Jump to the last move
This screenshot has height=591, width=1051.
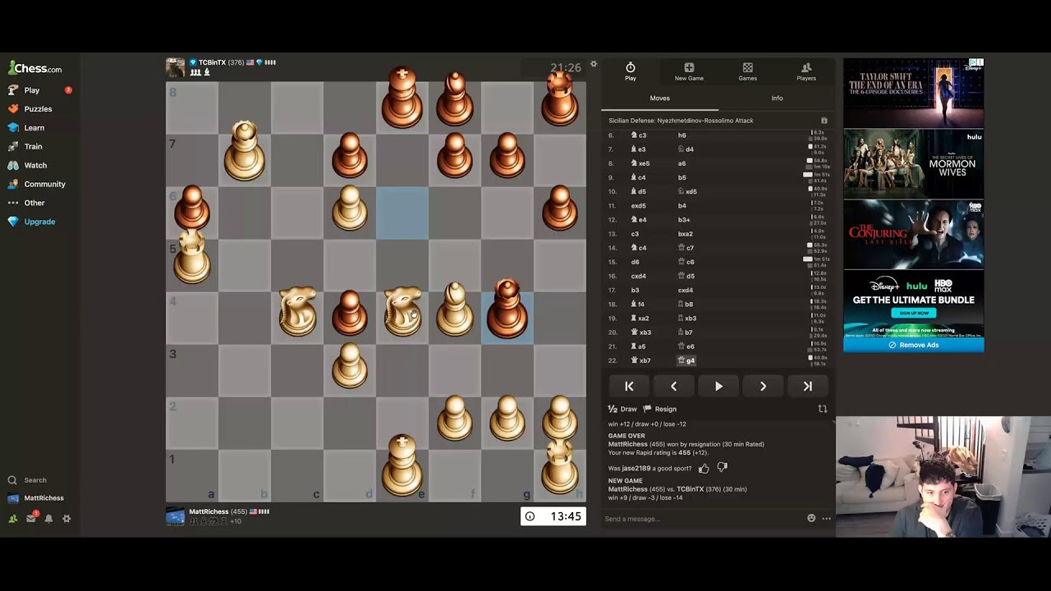point(807,387)
